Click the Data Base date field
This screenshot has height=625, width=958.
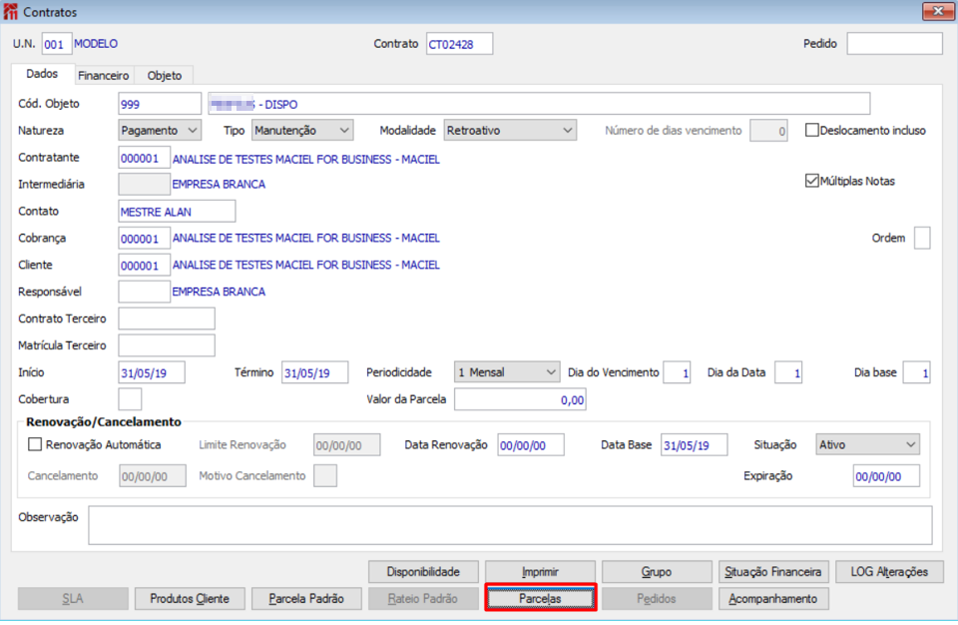pos(695,445)
